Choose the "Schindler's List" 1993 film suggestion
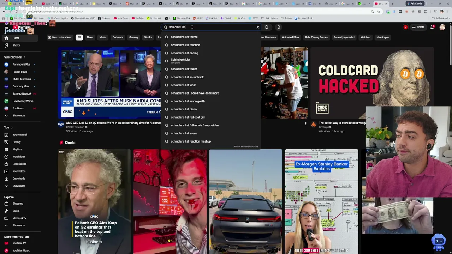The height and width of the screenshot is (254, 452). (x=211, y=61)
